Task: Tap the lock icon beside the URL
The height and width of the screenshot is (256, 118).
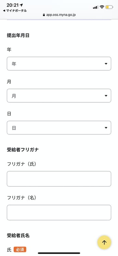Action: pos(44,15)
